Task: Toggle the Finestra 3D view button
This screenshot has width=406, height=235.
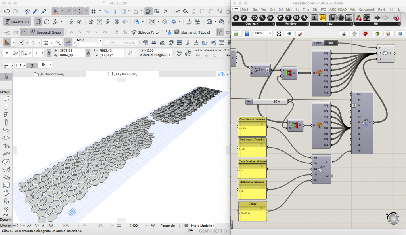Action: (17, 22)
